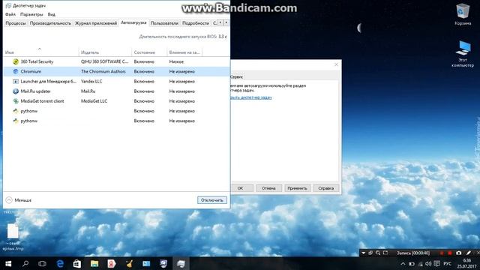Switch to the 'Производительность' tab

pos(50,23)
